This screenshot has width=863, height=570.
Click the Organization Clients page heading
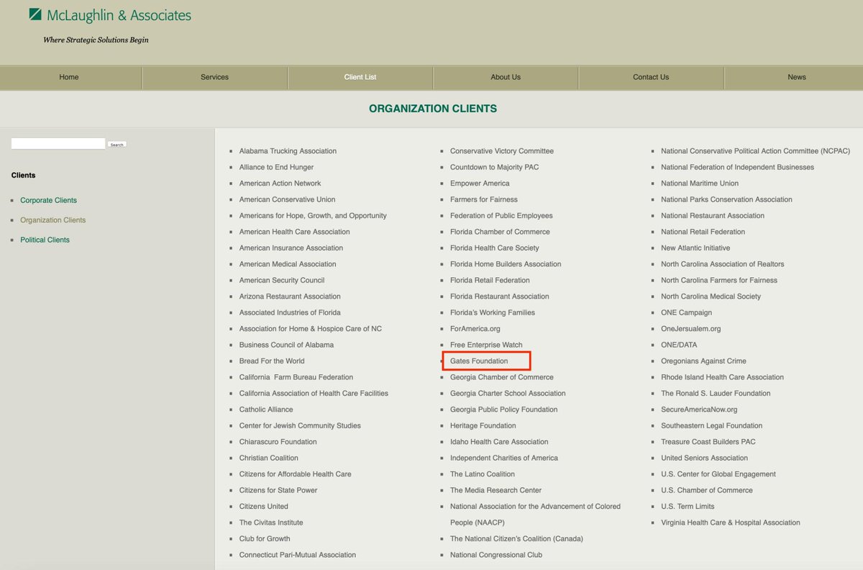click(433, 109)
